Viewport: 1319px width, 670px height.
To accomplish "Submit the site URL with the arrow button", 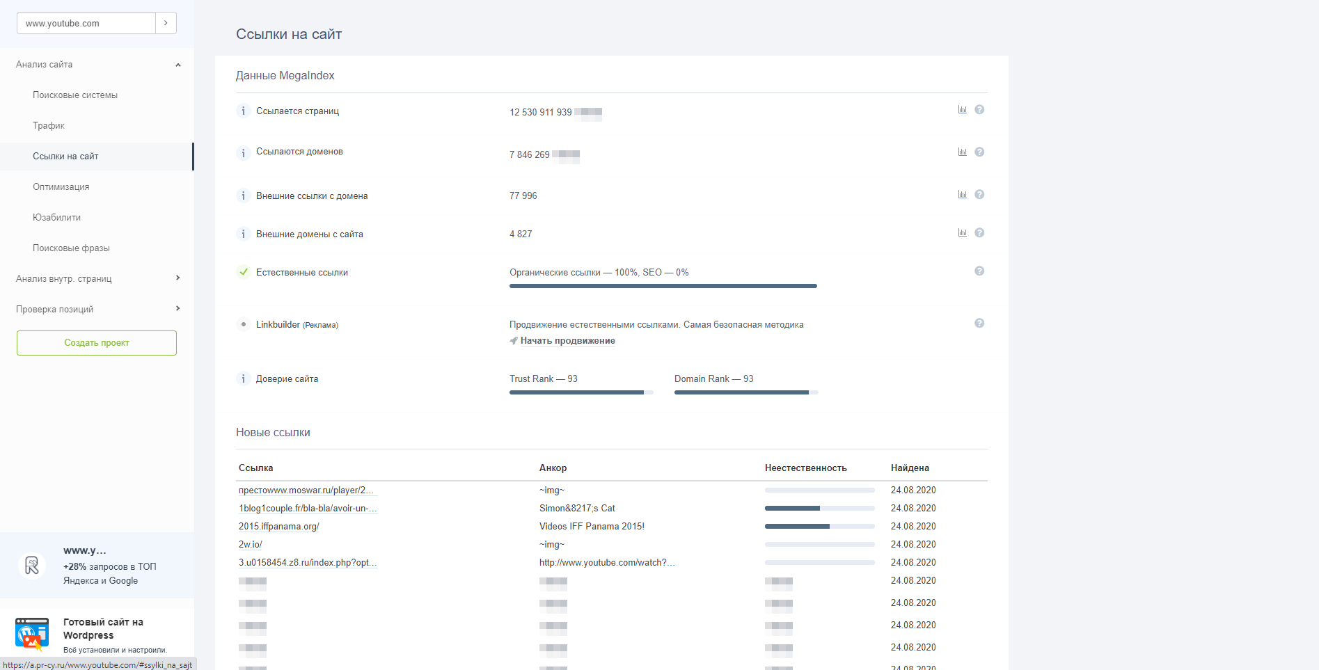I will click(x=166, y=23).
